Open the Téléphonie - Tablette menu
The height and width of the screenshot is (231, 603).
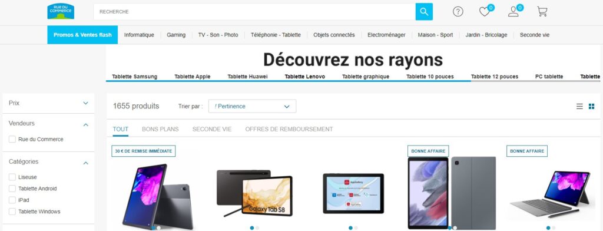[276, 35]
